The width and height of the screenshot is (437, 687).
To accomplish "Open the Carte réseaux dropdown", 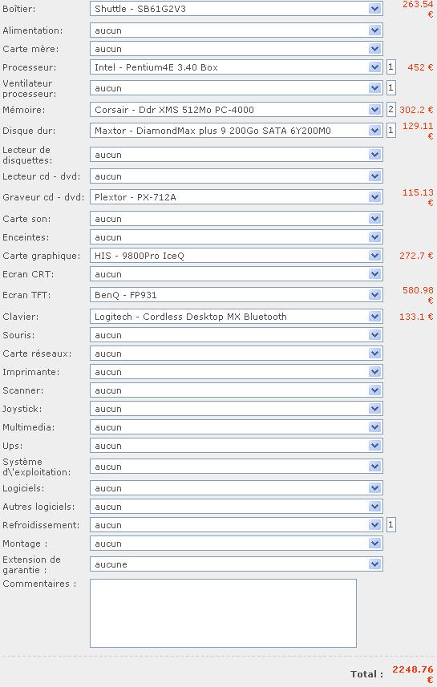I will [x=237, y=354].
